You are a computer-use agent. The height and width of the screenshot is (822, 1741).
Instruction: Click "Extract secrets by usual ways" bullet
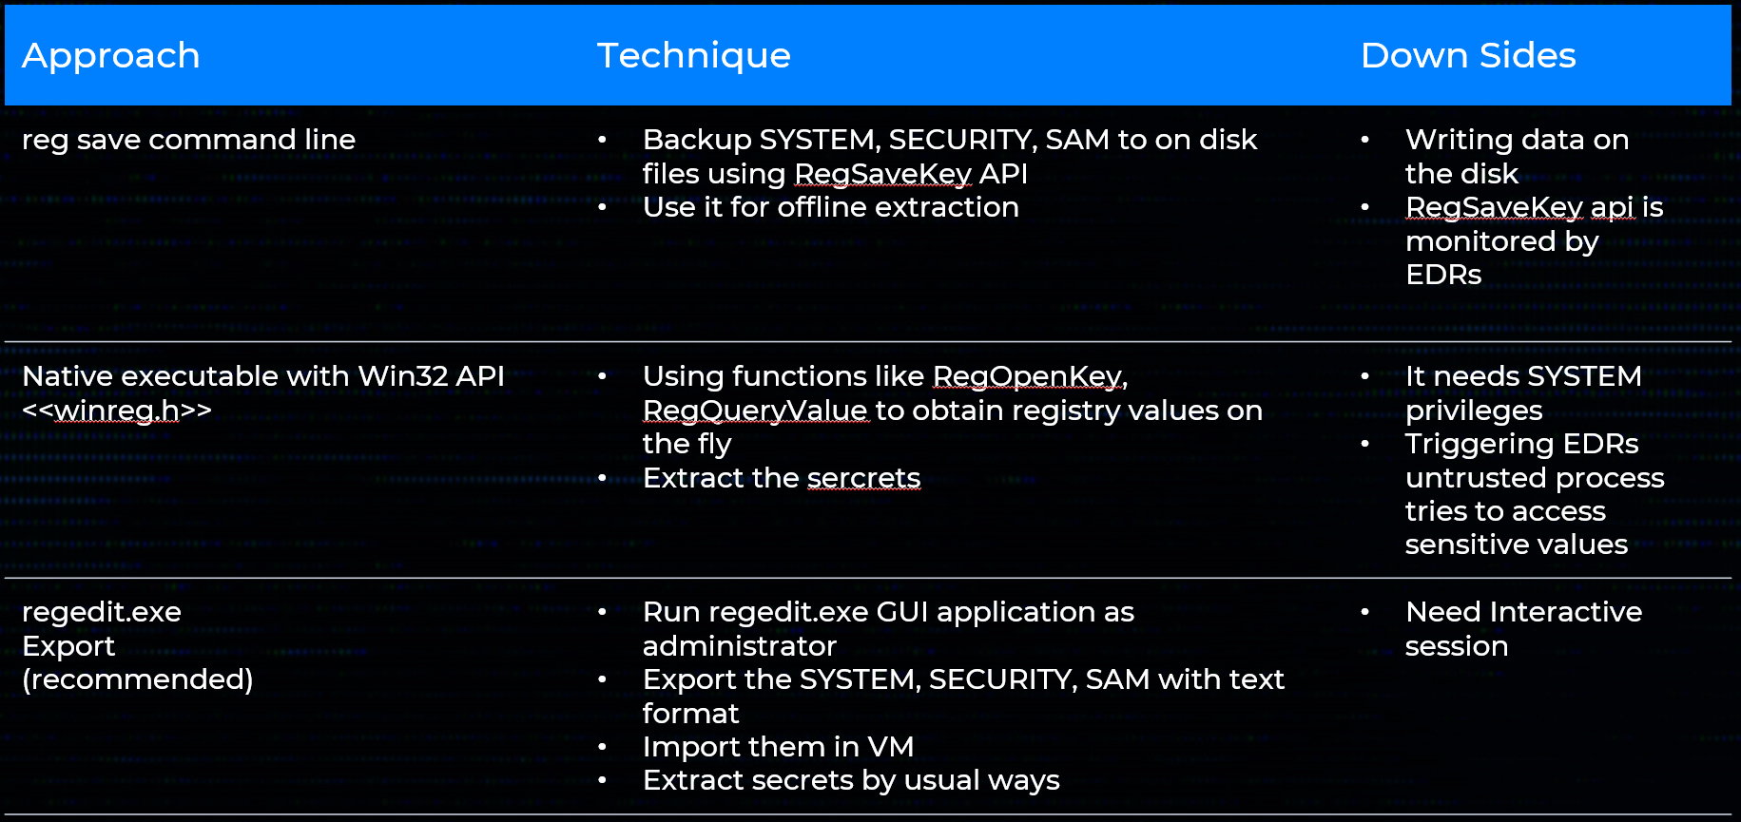(x=850, y=780)
